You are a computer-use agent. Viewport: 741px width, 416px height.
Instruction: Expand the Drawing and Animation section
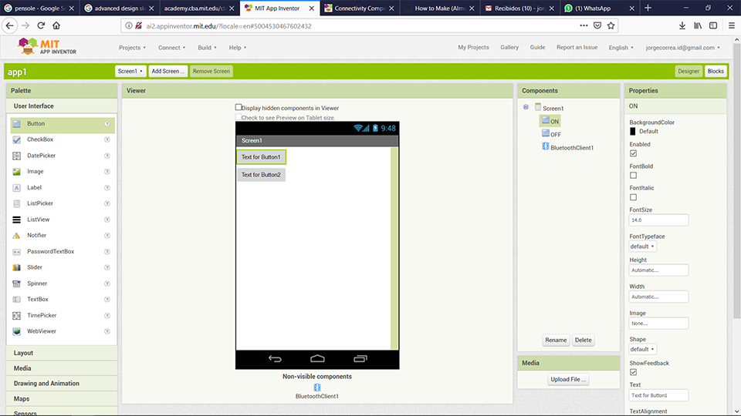click(x=62, y=383)
